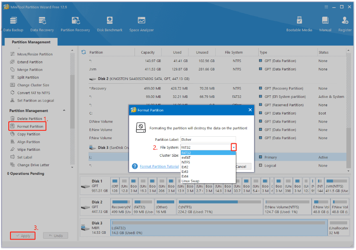The image size is (356, 250).
Task: Open the Space Analyzer
Action: pos(142,24)
